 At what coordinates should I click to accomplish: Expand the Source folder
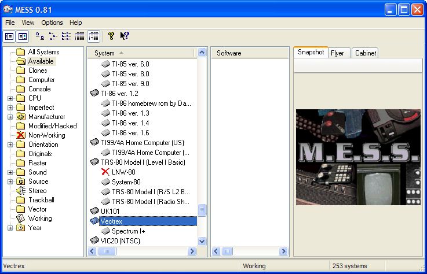tap(10, 182)
